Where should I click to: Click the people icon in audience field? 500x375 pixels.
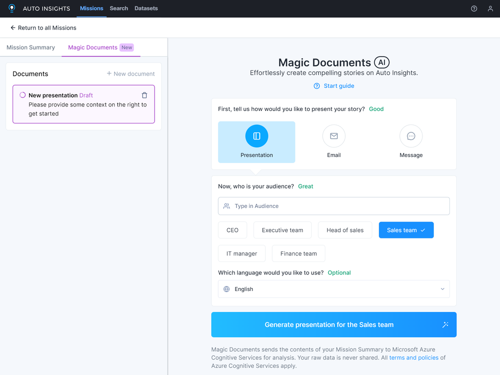(x=226, y=206)
